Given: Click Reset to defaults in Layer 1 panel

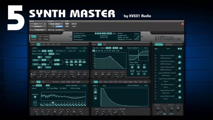Looking at the screenshot, I should (72, 48).
